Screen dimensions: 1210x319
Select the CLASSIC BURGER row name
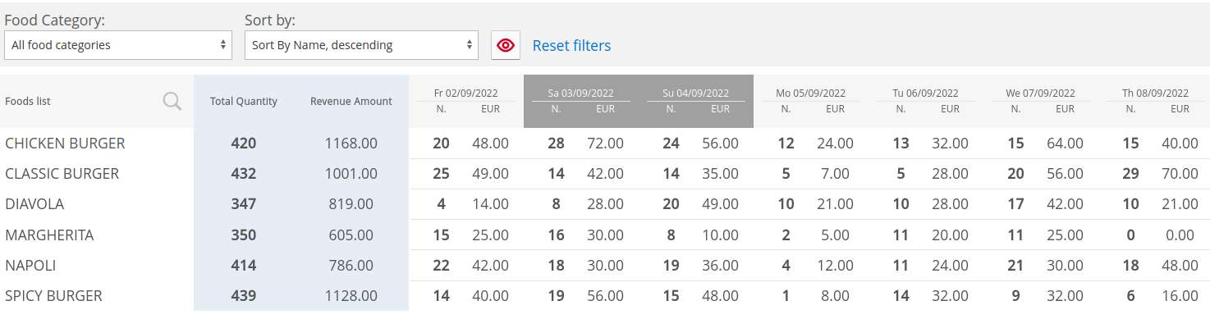(x=62, y=174)
